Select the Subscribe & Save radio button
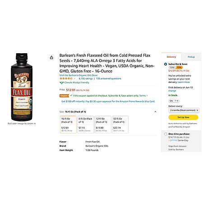Image resolution: width=203 pixels, height=203 pixels. [x=166, y=64]
